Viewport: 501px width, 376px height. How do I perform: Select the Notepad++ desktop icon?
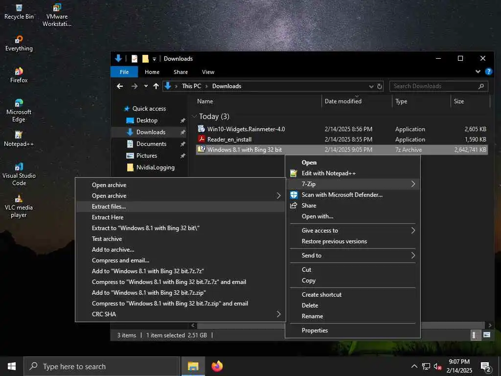click(19, 139)
